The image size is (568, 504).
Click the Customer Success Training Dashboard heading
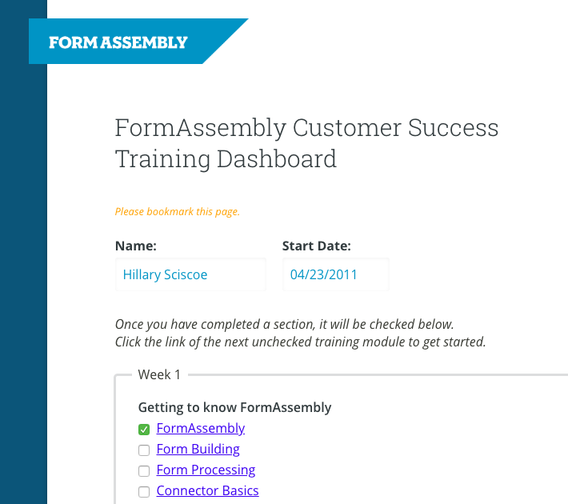(306, 143)
